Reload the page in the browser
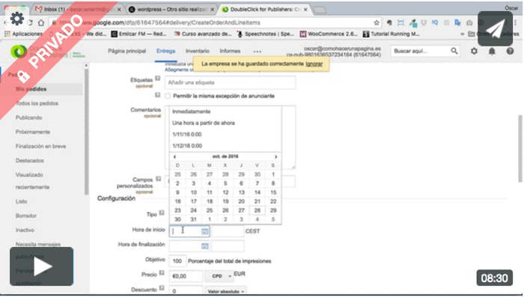Image resolution: width=524 pixels, height=297 pixels. 30,22
